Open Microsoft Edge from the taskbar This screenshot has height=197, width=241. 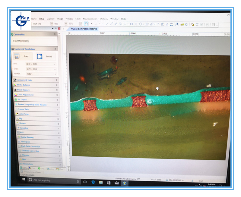point(93,182)
